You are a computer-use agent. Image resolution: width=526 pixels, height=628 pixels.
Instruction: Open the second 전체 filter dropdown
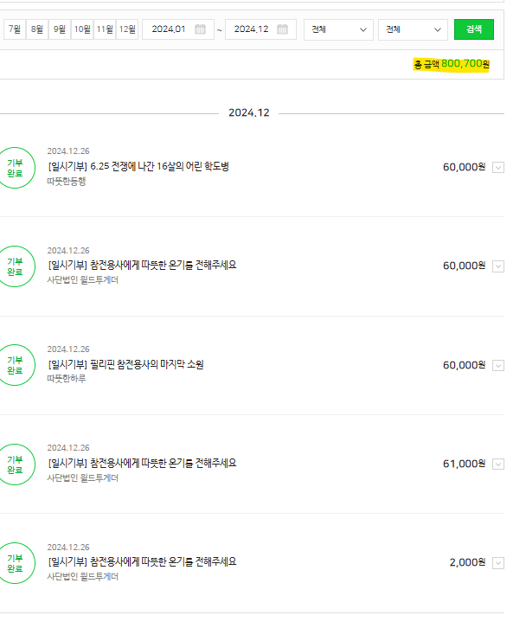413,29
